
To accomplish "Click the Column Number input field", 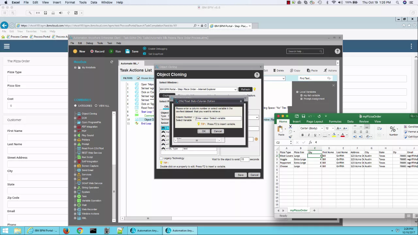I will [218, 118].
